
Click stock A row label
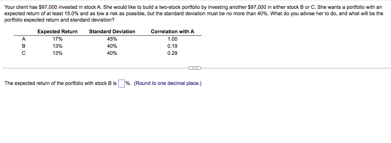tap(23, 39)
